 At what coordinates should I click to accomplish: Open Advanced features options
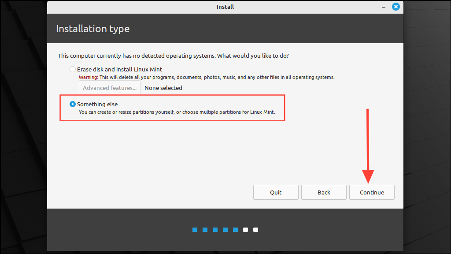[110, 88]
